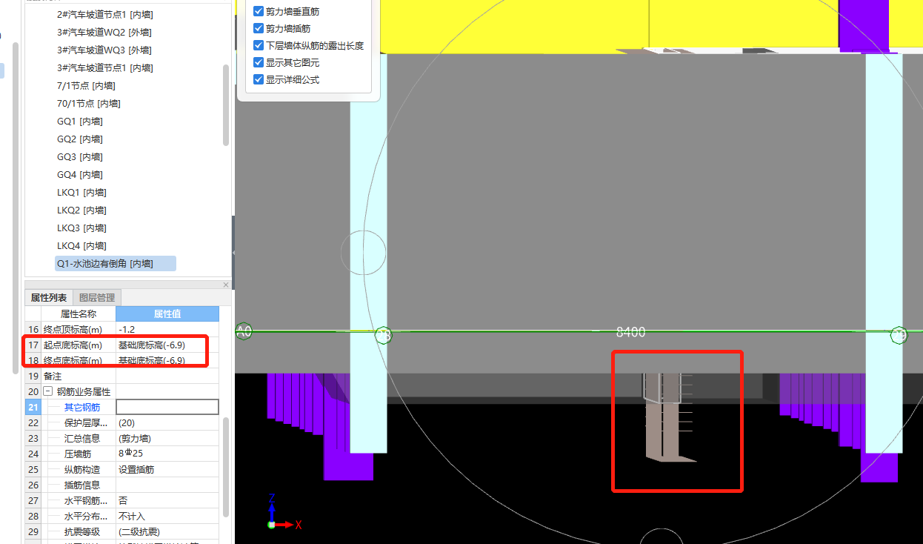The width and height of the screenshot is (923, 544).
Task: Click the 起点底标高(m) property name
Action: 73,345
